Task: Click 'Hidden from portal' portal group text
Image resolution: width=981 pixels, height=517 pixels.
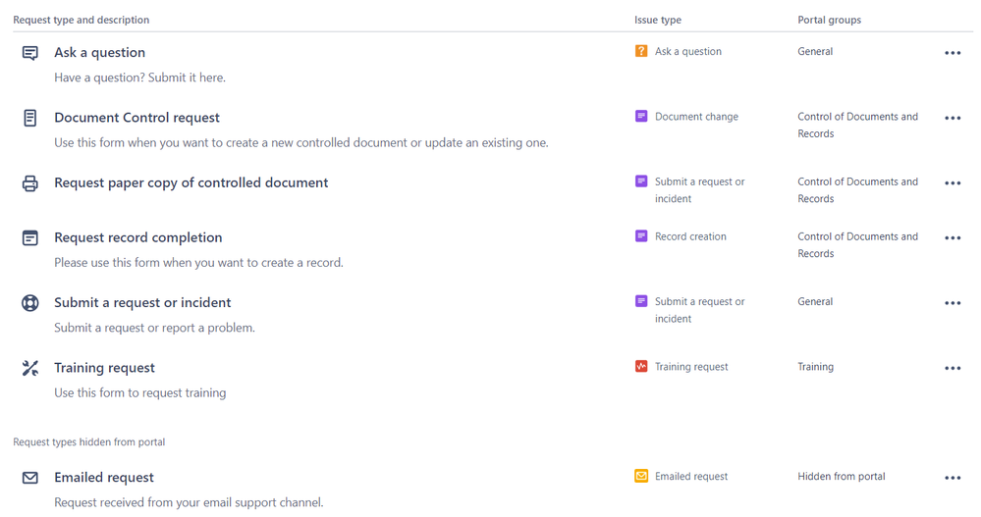Action: point(842,477)
